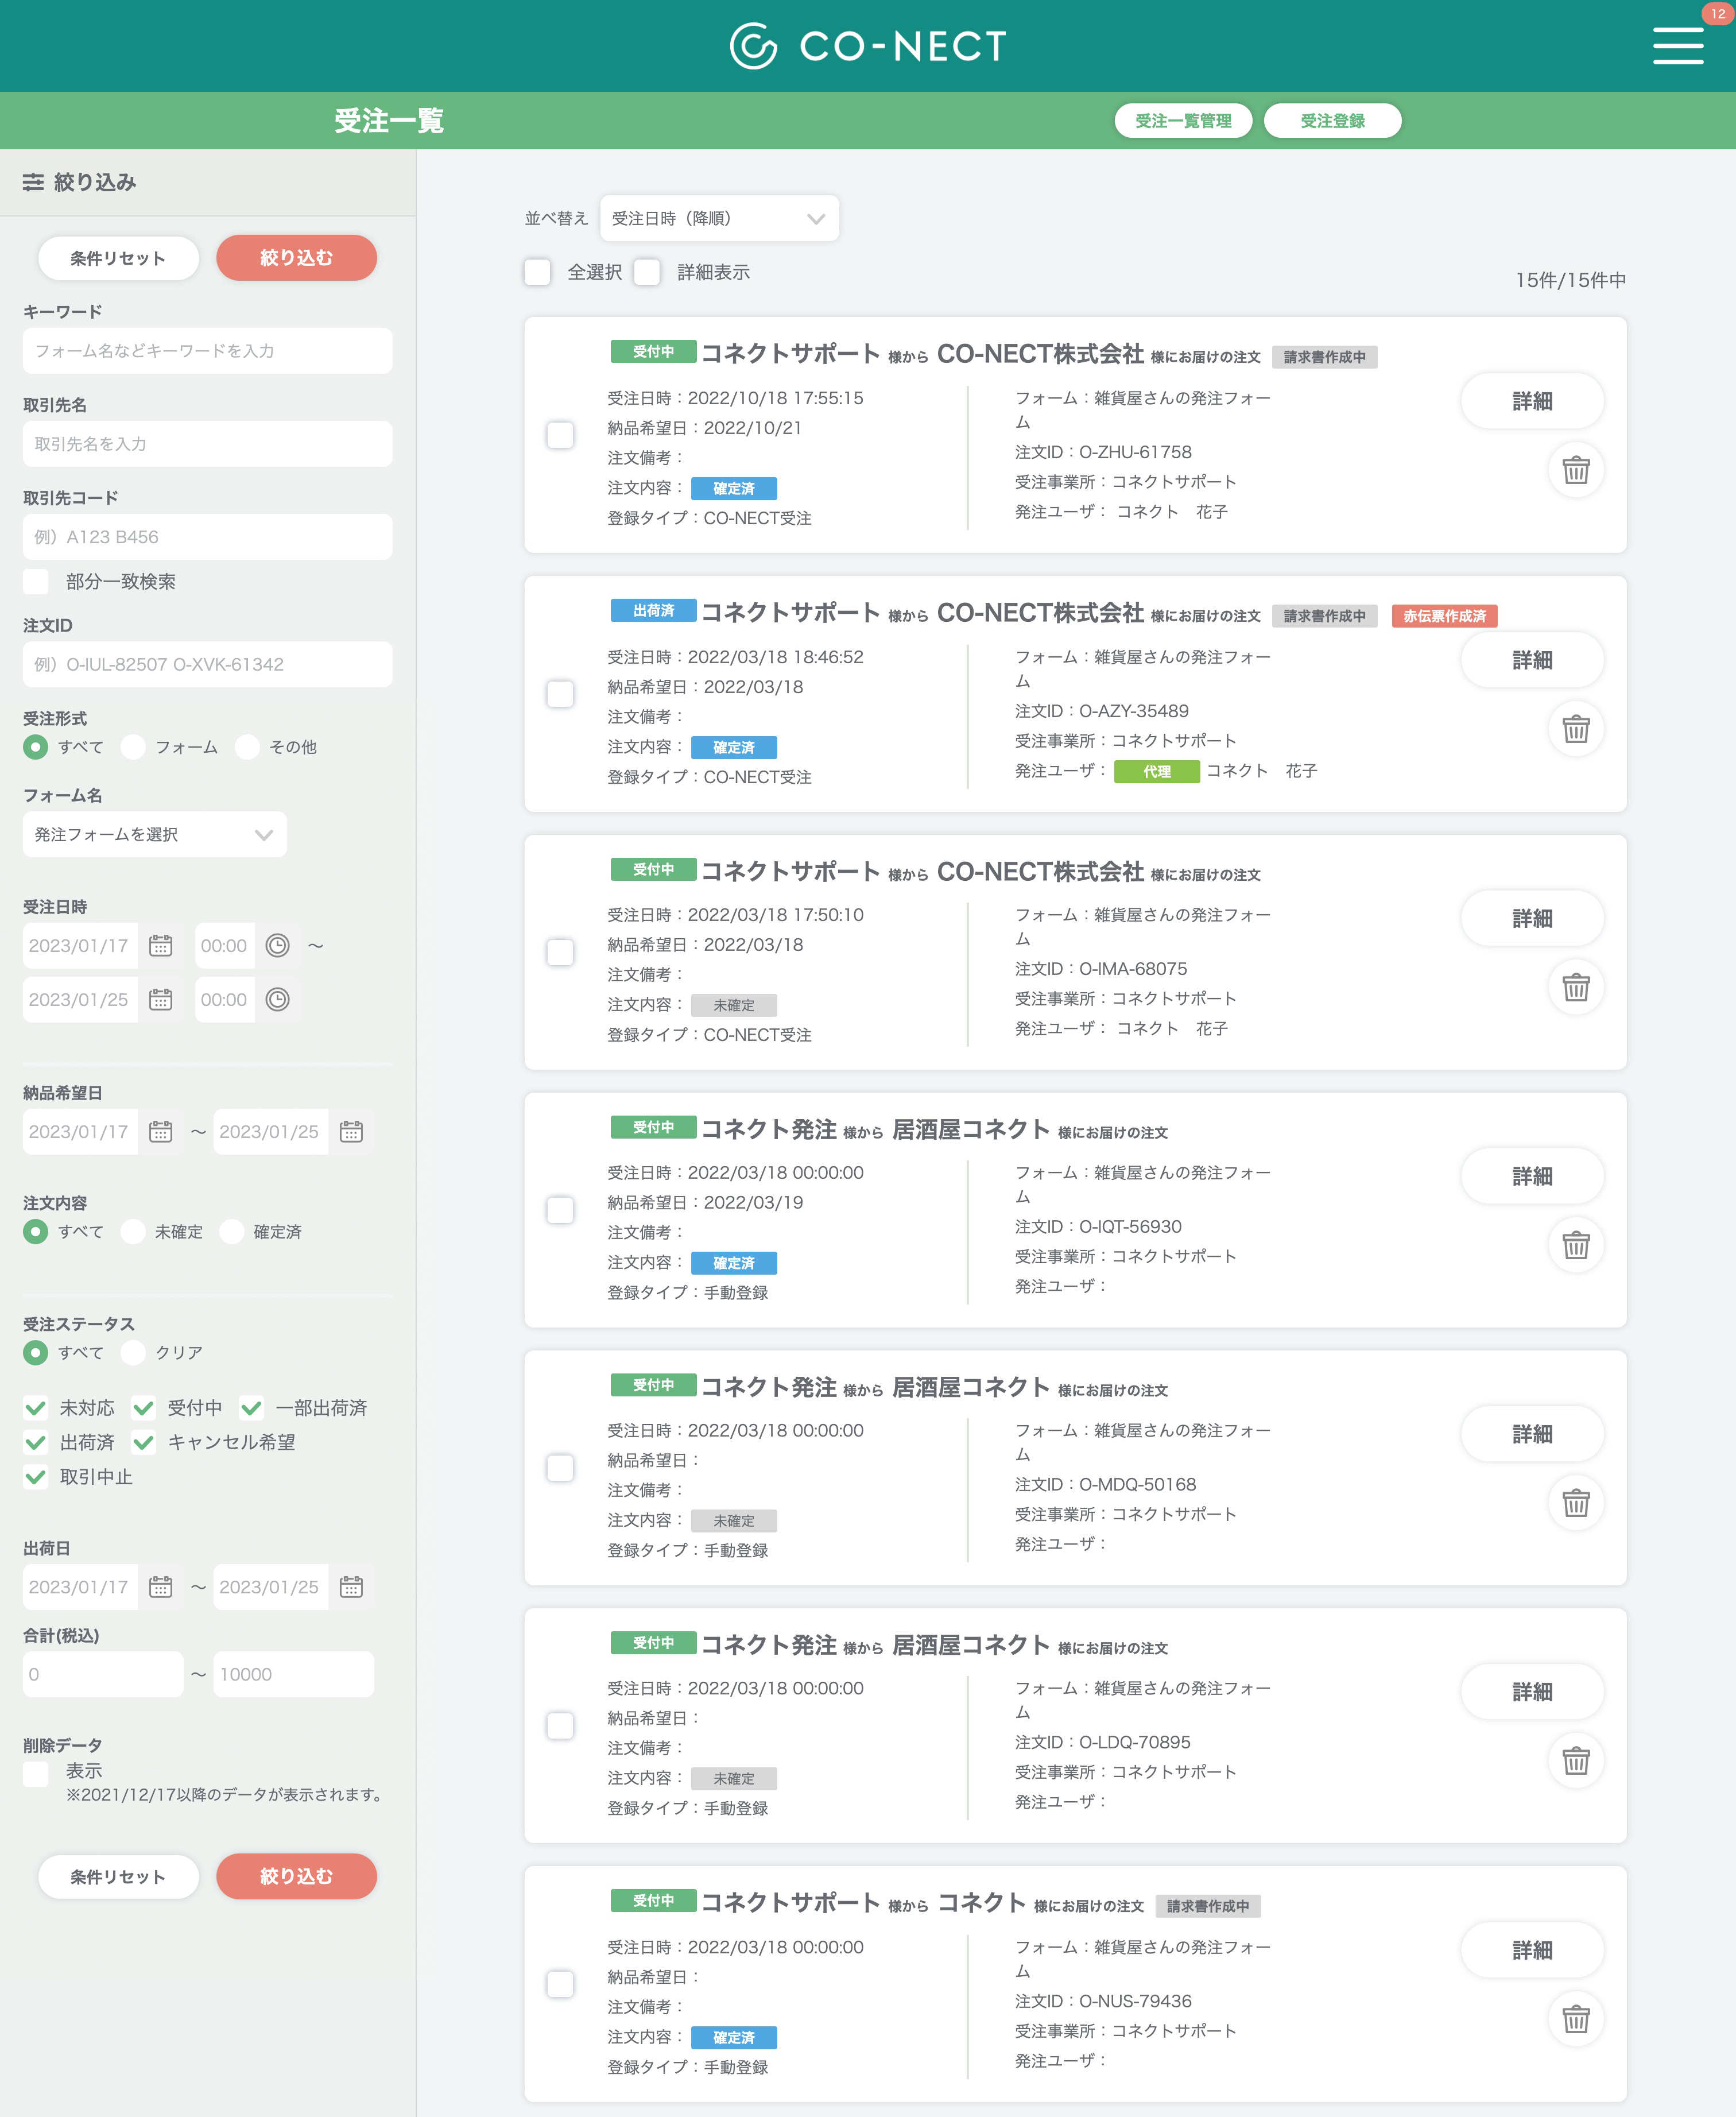Image resolution: width=1736 pixels, height=2117 pixels.
Task: Open 受注登録 in header
Action: click(1332, 121)
